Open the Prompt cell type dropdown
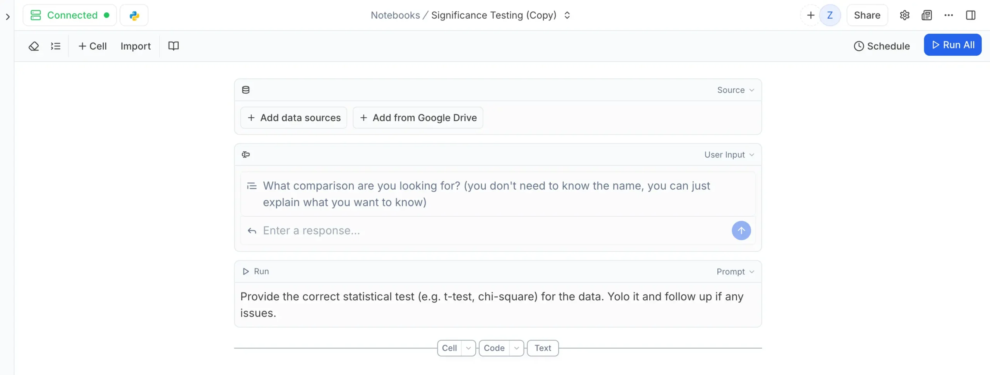990x375 pixels. 735,272
